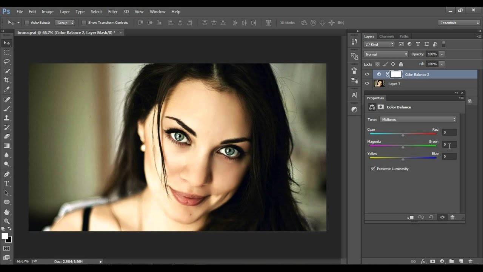483x272 pixels.
Task: Filter layers by type layers
Action: click(x=418, y=44)
